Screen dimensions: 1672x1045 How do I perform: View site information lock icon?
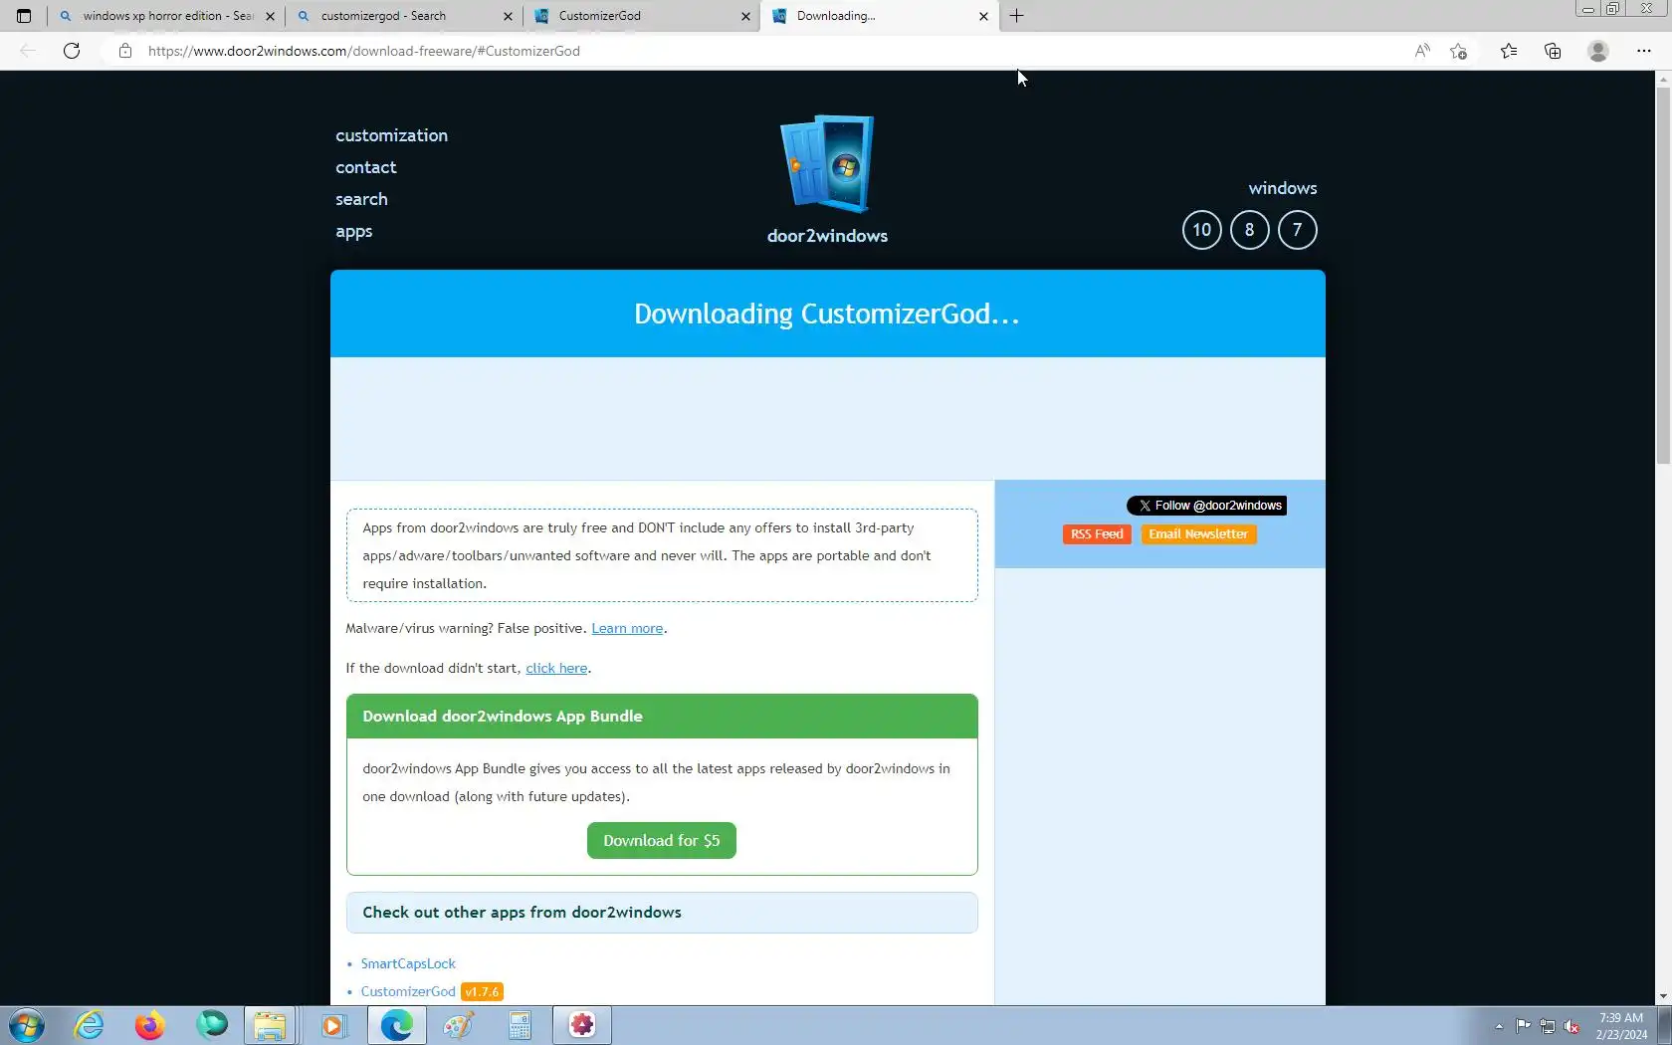[125, 51]
